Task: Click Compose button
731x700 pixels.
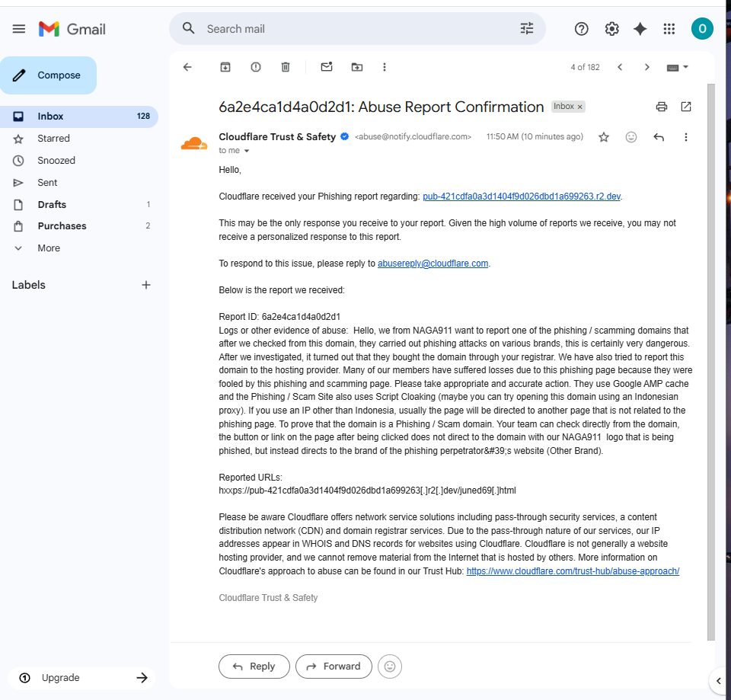Action: [x=49, y=75]
